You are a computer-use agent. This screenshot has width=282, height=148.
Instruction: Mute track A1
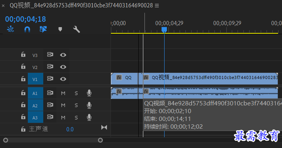point(63,93)
